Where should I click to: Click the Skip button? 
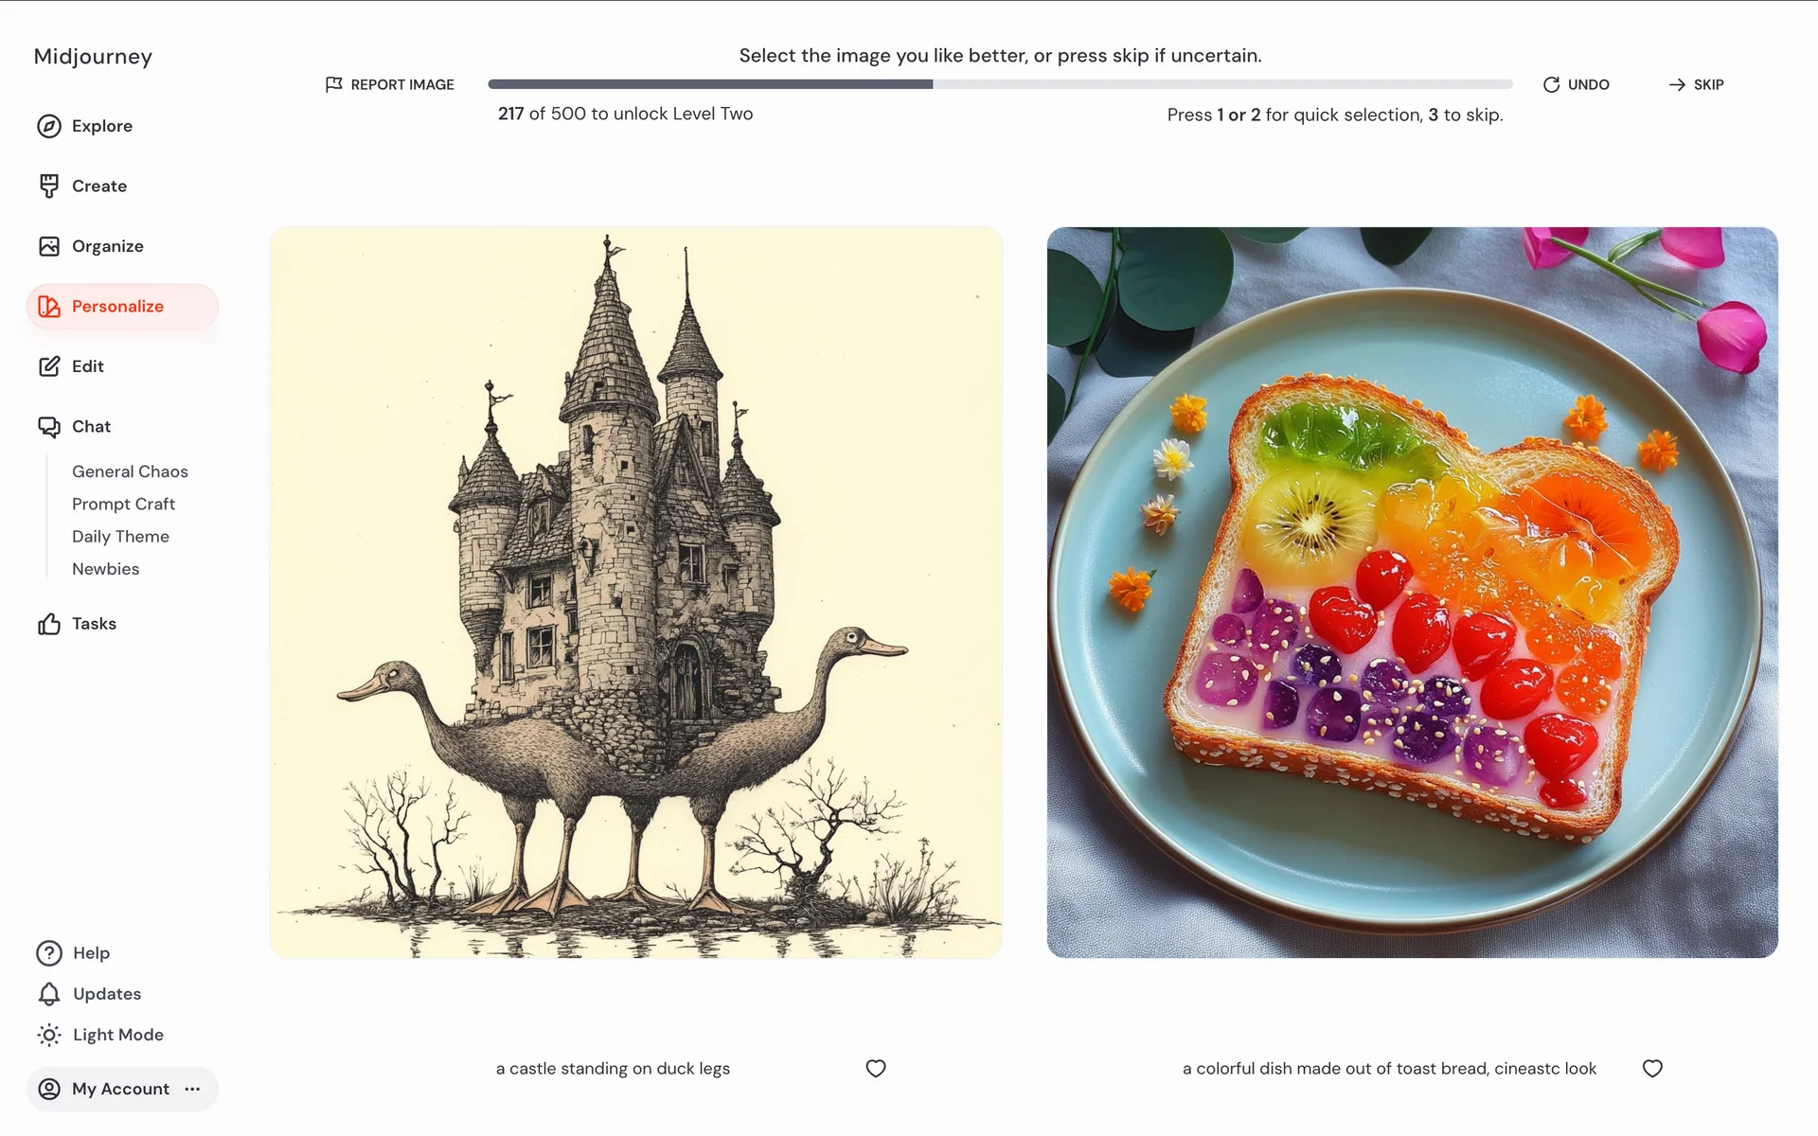click(1696, 84)
